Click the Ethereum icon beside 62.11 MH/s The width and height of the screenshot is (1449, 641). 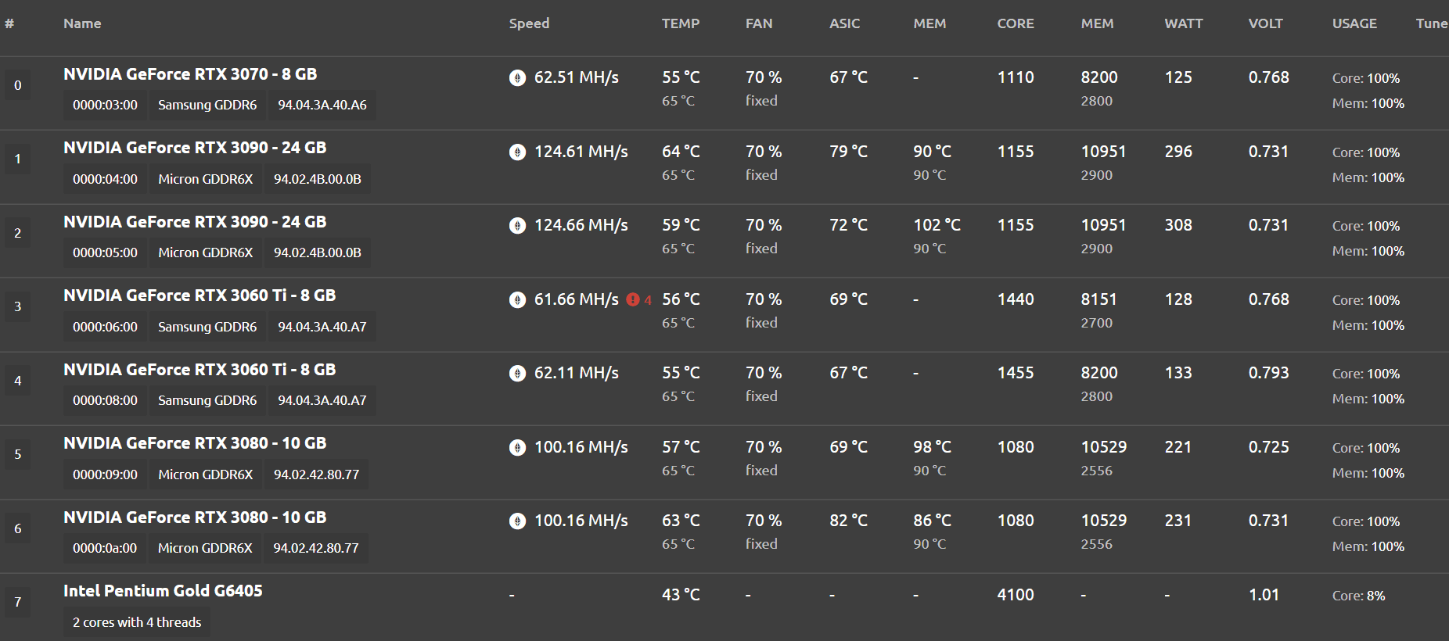pyautogui.click(x=517, y=373)
